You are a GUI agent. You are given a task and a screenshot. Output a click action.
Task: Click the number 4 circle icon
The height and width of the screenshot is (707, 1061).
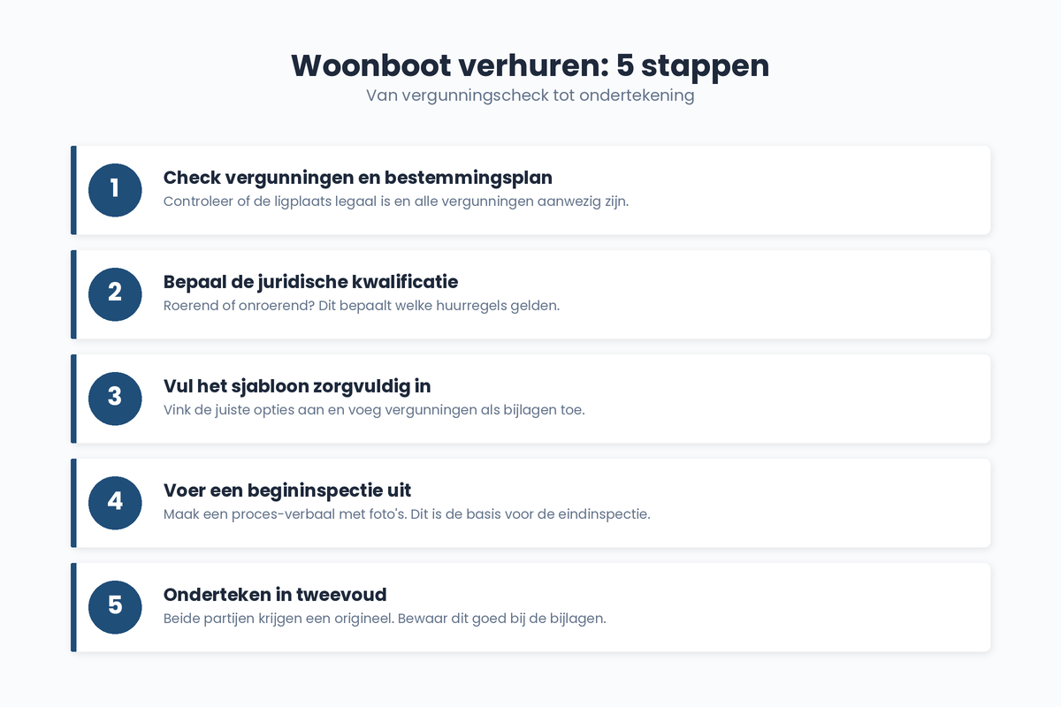114,503
